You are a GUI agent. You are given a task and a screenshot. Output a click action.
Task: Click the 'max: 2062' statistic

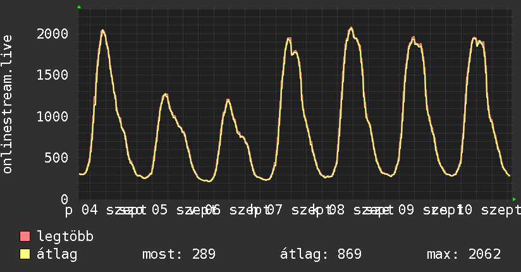pyautogui.click(x=464, y=254)
